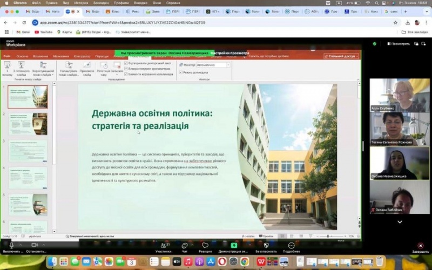Mute the microphone in Zoom toolbar

11,246
